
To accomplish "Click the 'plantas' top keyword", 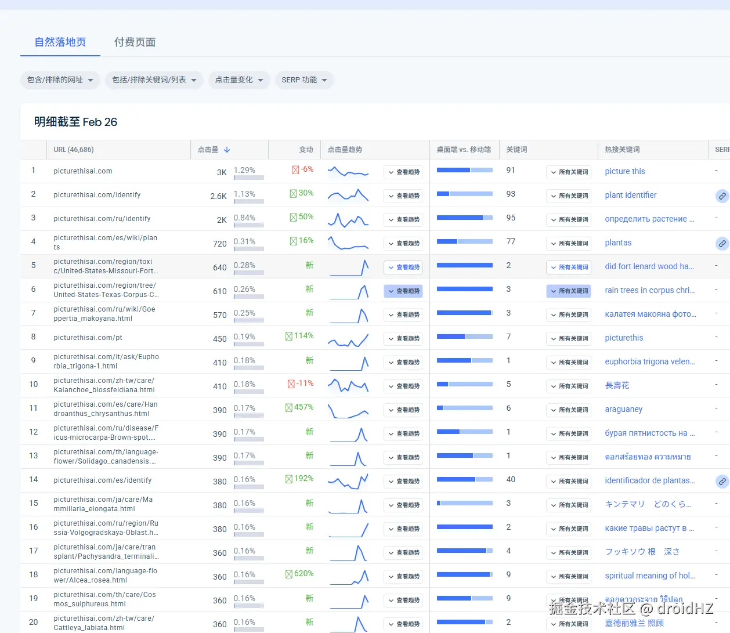I will click(618, 243).
